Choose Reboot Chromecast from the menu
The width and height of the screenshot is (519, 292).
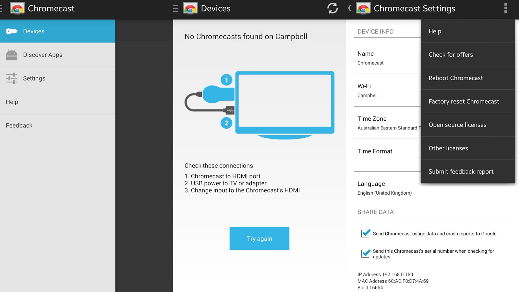pyautogui.click(x=468, y=78)
